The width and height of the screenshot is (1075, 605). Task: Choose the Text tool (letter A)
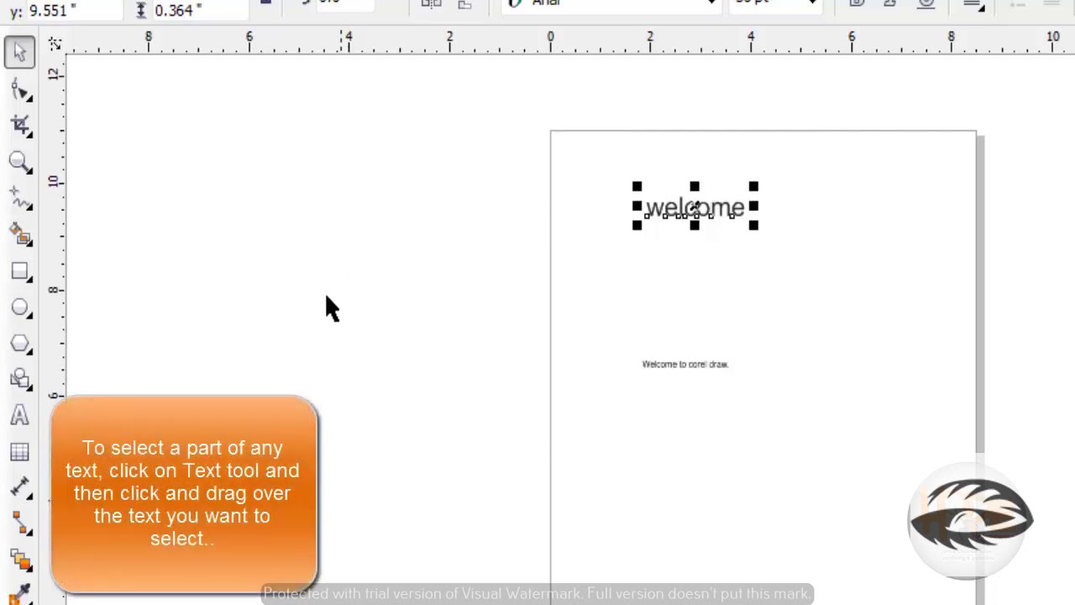pos(20,415)
